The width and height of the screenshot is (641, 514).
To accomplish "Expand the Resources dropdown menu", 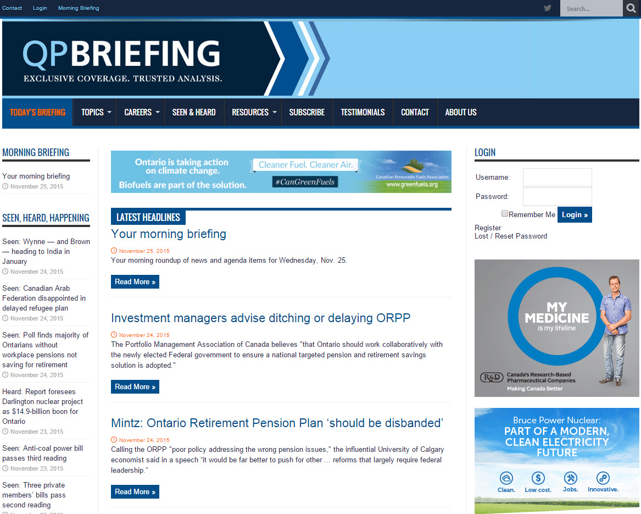I will pos(253,112).
